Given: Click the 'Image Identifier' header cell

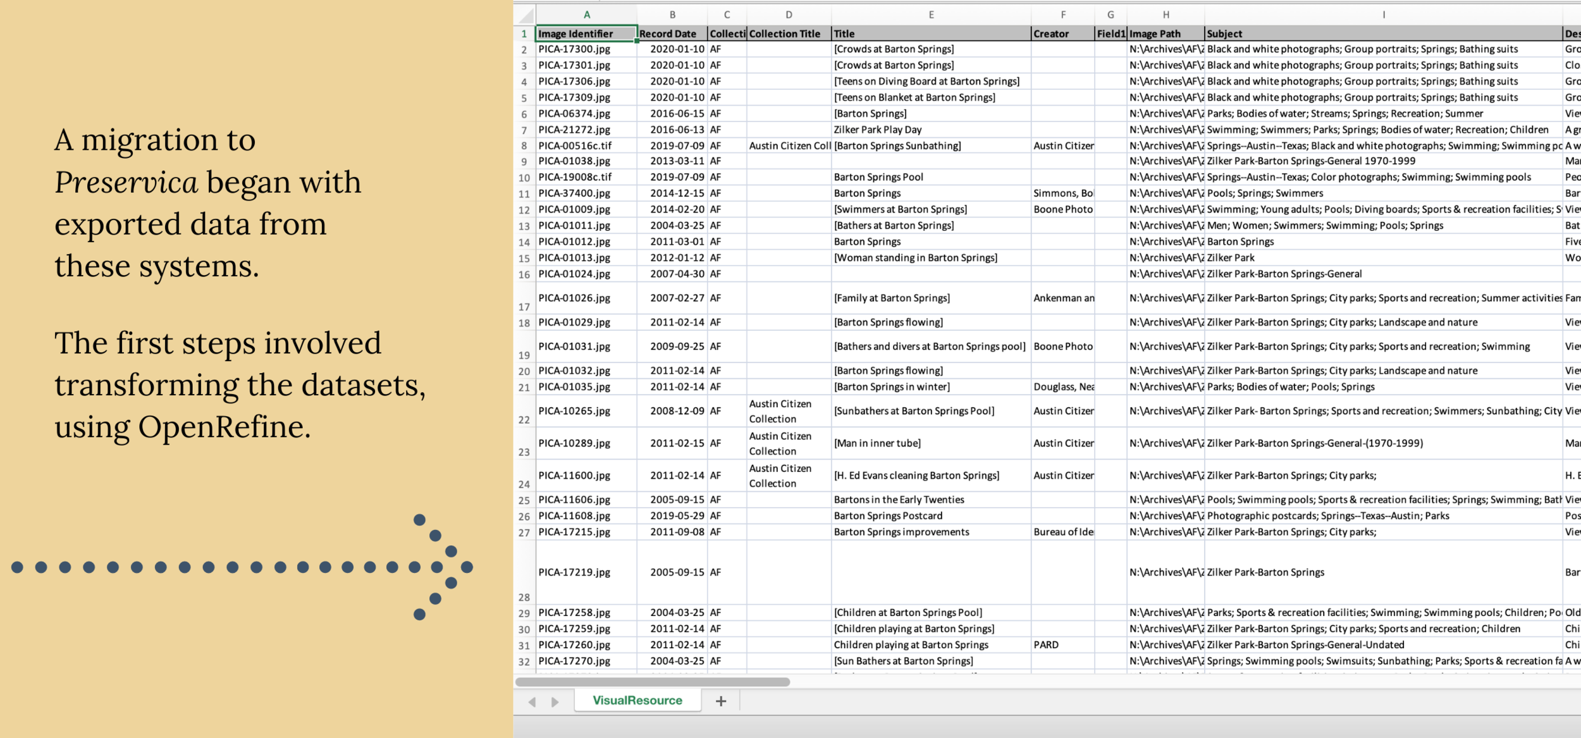Looking at the screenshot, I should [x=586, y=34].
